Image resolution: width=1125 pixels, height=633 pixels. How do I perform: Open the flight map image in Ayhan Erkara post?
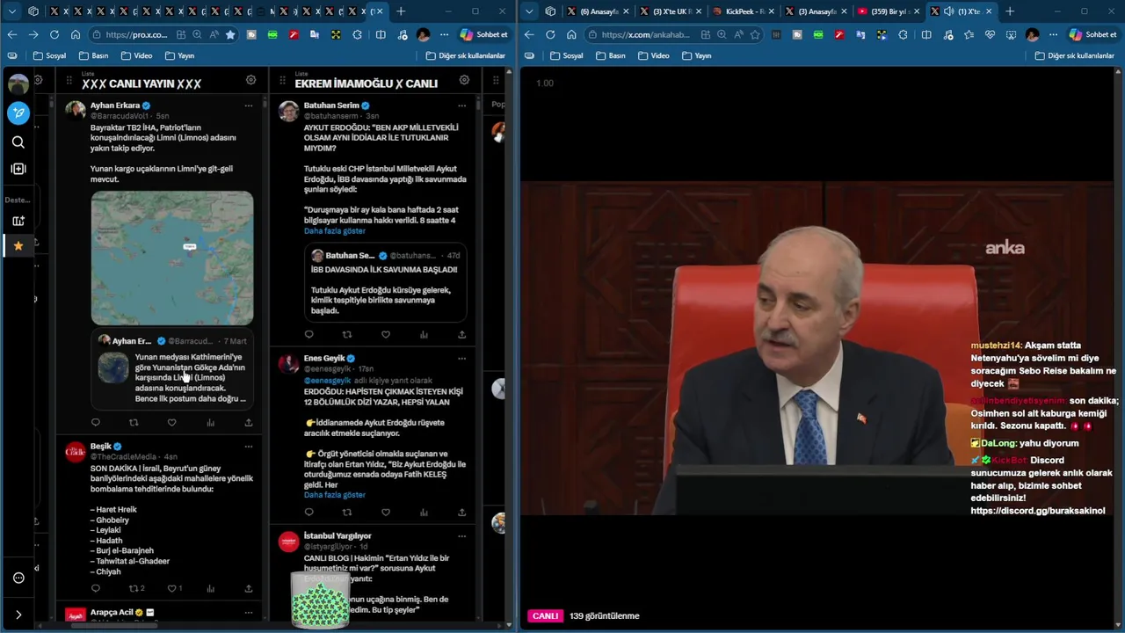172,258
